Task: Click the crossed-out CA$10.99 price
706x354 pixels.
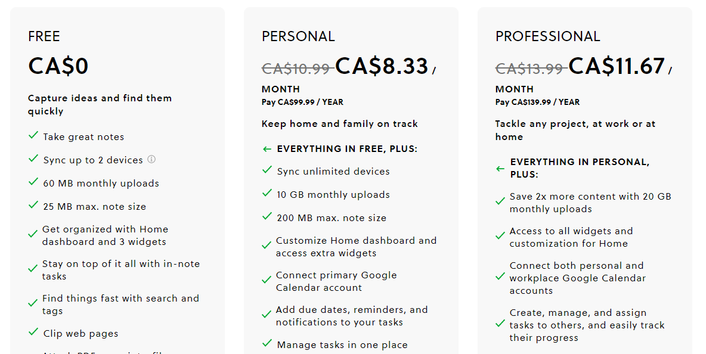Action: (297, 69)
